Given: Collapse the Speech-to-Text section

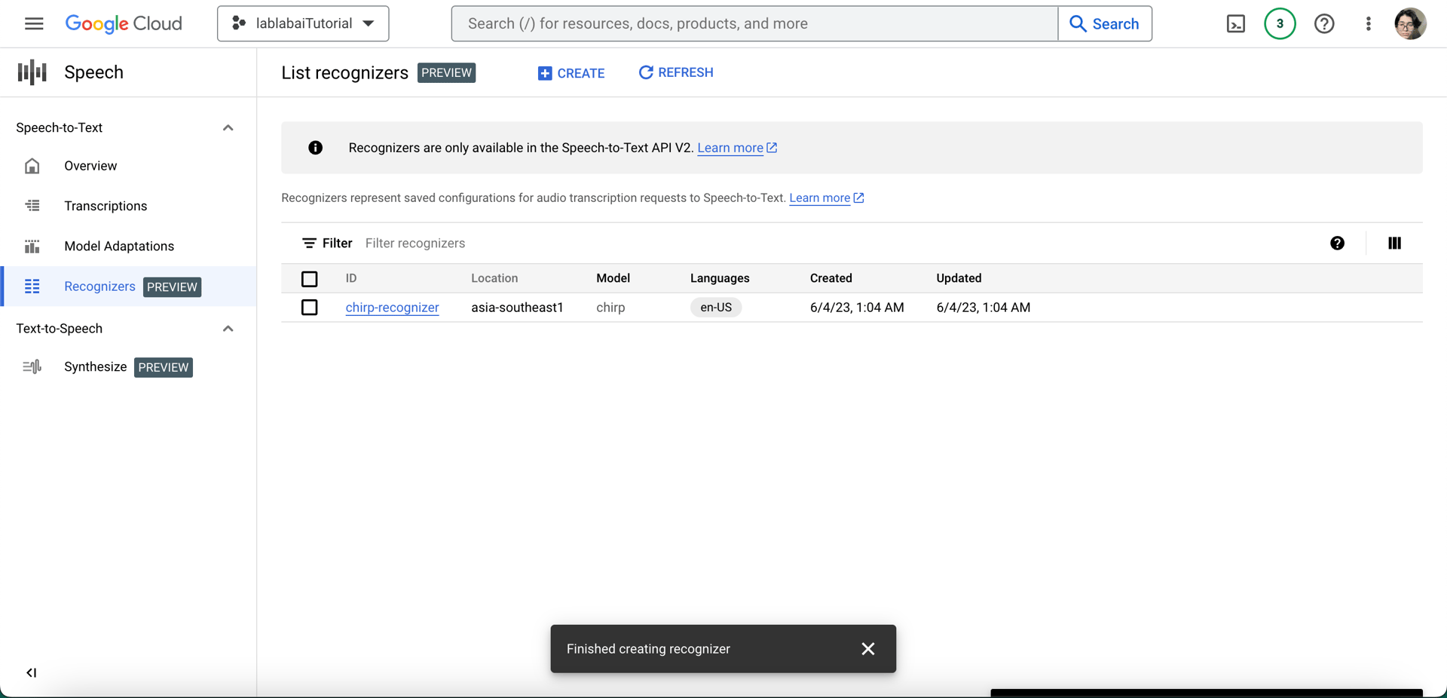Looking at the screenshot, I should (228, 128).
